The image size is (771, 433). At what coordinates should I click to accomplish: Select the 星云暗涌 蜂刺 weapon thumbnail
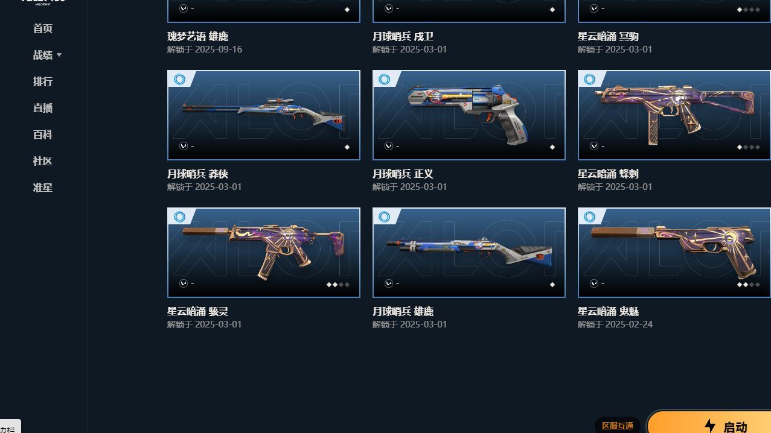[x=674, y=115]
